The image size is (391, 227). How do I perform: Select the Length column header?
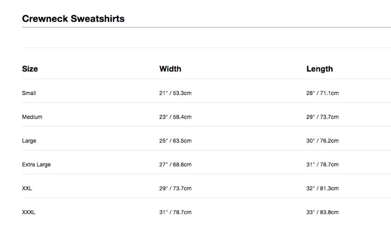(x=320, y=69)
